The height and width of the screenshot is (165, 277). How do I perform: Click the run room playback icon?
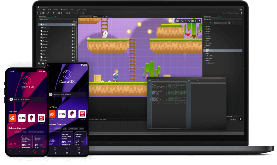tap(196, 21)
